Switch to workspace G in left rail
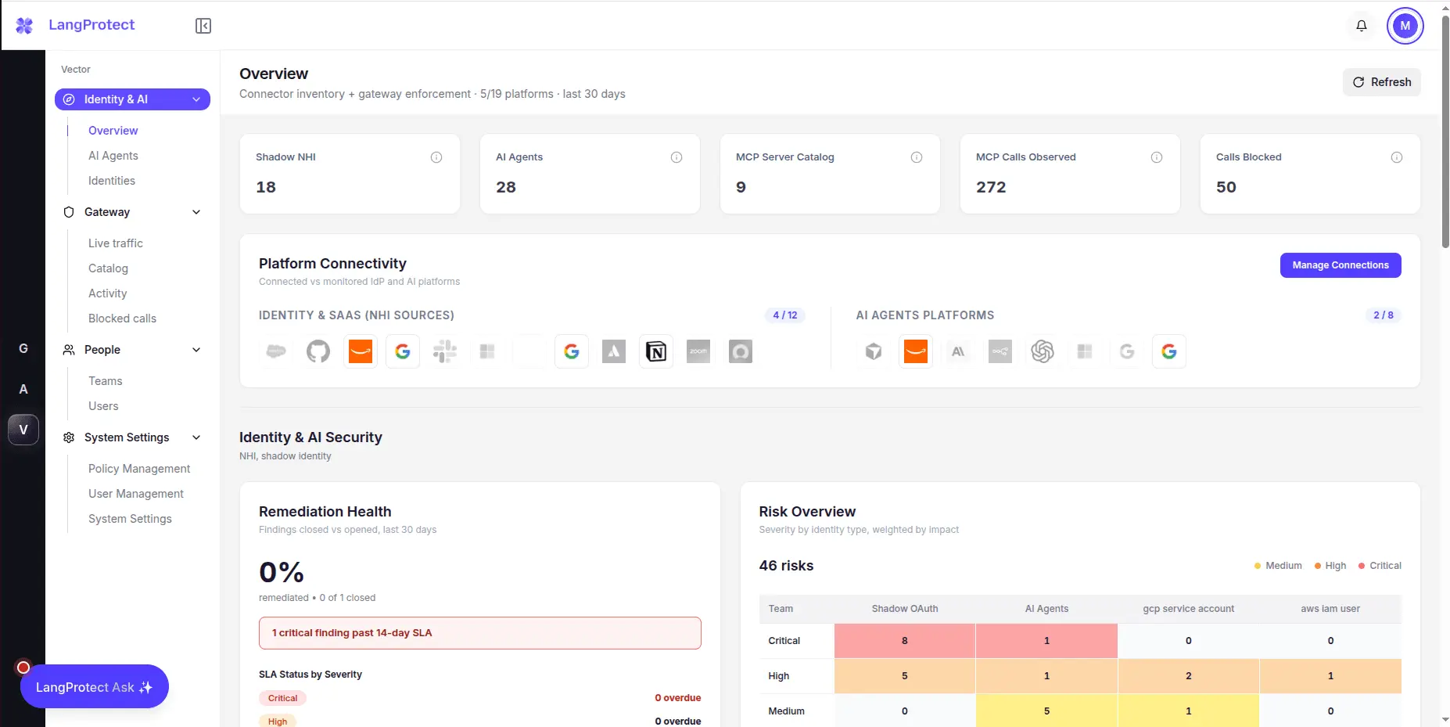The width and height of the screenshot is (1450, 727). tap(23, 348)
